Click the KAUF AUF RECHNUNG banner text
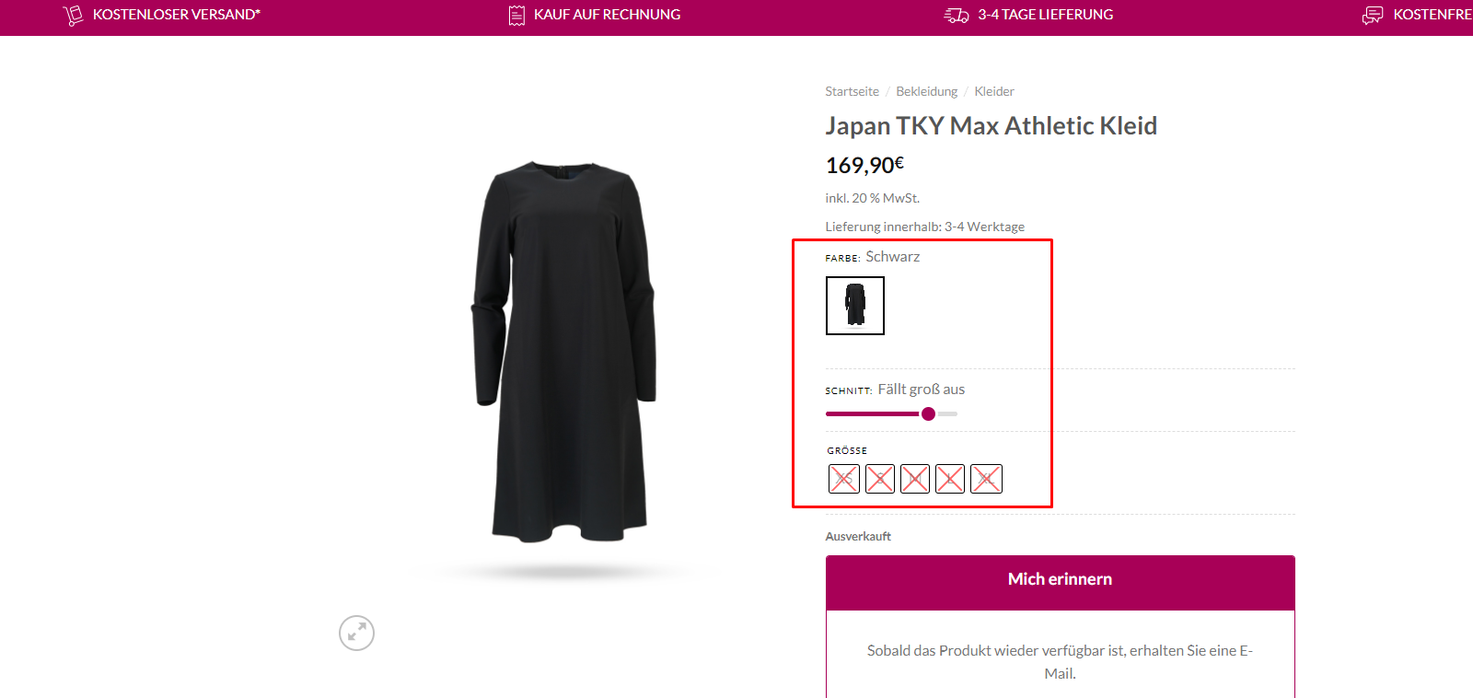The image size is (1473, 698). click(608, 15)
